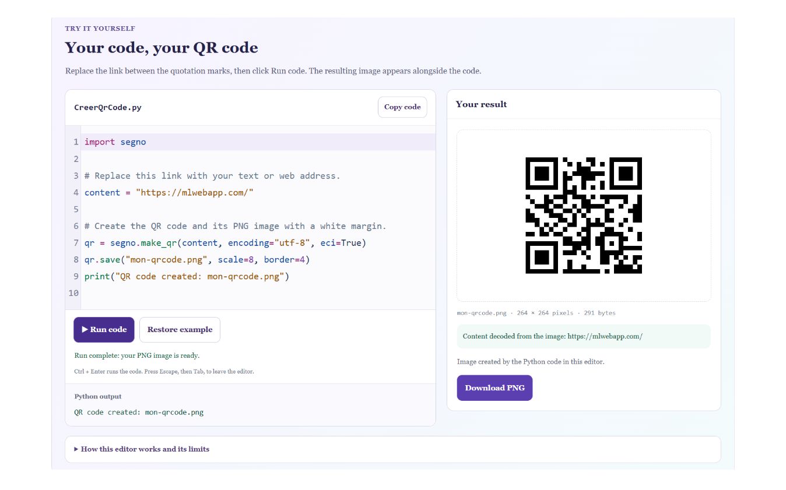Image resolution: width=786 pixels, height=490 pixels.
Task: Expand How this editor works and its limits
Action: coord(393,449)
